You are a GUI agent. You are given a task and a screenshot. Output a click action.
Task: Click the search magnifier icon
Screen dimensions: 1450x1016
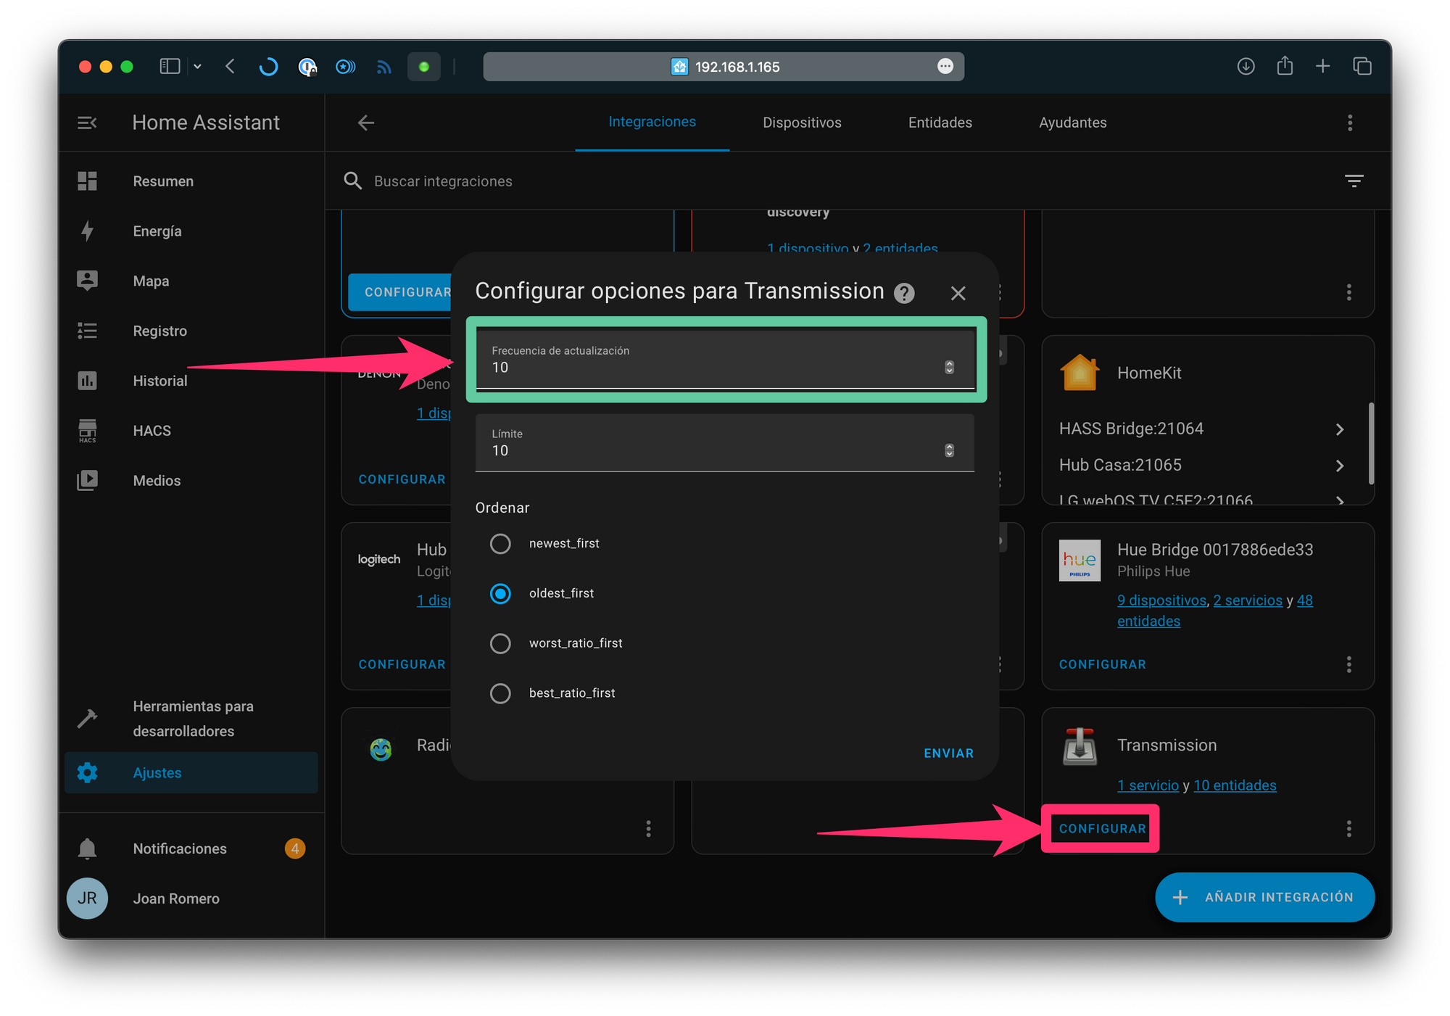click(353, 181)
